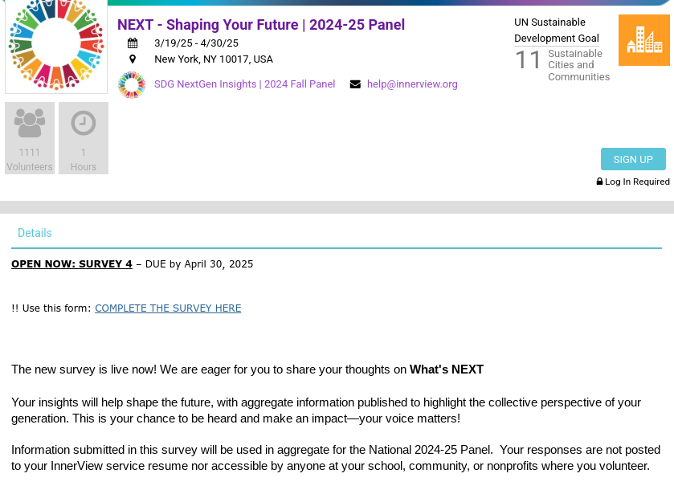
Task: Click the volunteers group icon
Action: click(x=30, y=124)
